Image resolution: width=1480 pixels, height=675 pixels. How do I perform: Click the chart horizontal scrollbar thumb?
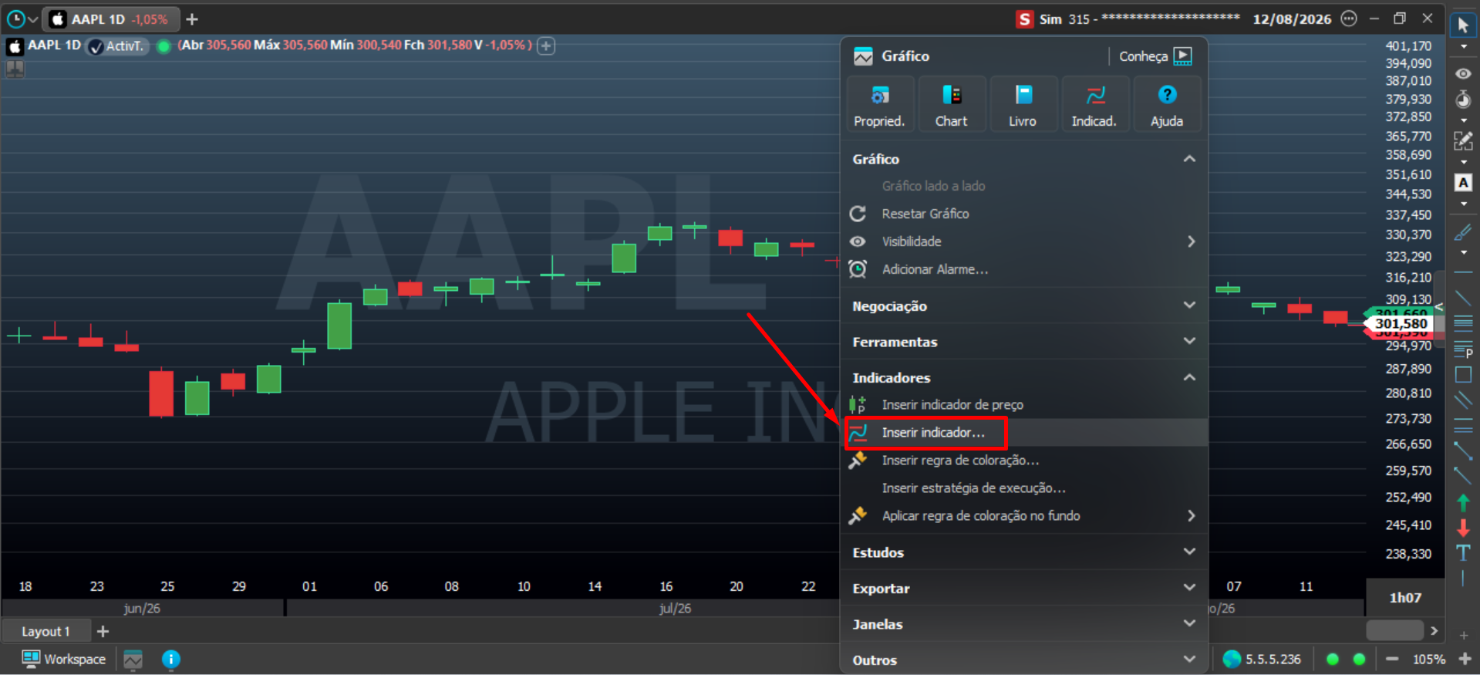pyautogui.click(x=1394, y=631)
